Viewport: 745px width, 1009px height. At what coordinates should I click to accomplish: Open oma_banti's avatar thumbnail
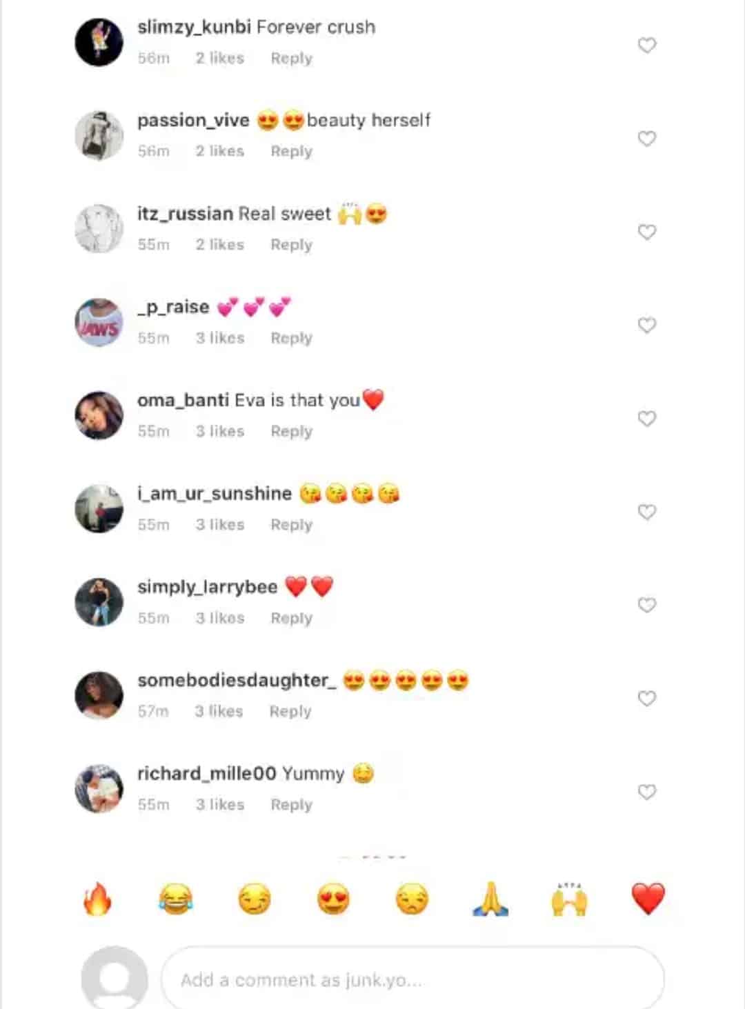(99, 415)
